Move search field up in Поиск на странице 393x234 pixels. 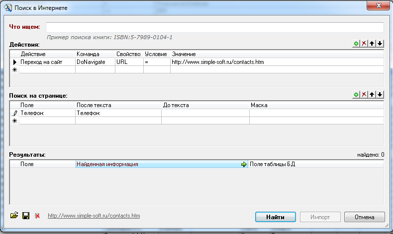tap(372, 95)
